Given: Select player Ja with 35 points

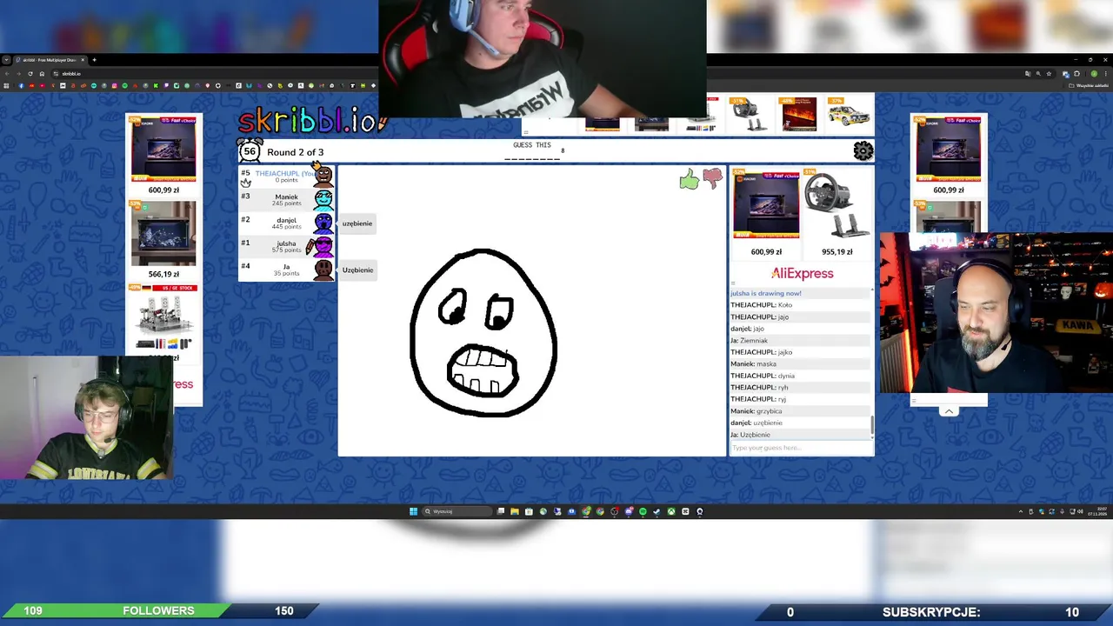Looking at the screenshot, I should pyautogui.click(x=286, y=270).
